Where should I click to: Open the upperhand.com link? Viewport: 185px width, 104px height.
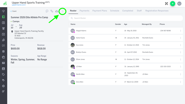pyautogui.click(x=19, y=5)
